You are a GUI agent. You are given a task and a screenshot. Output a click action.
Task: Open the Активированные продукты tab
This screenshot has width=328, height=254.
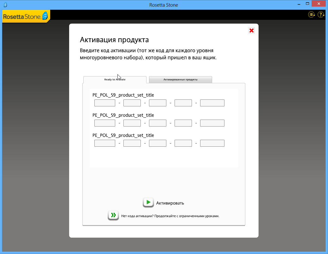[180, 80]
